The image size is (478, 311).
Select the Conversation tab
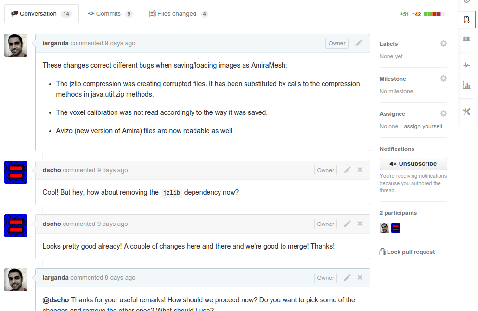click(x=41, y=14)
